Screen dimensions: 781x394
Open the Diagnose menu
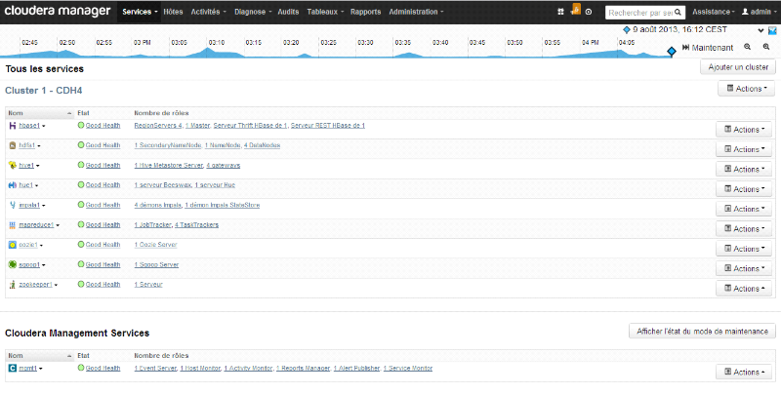tap(253, 12)
